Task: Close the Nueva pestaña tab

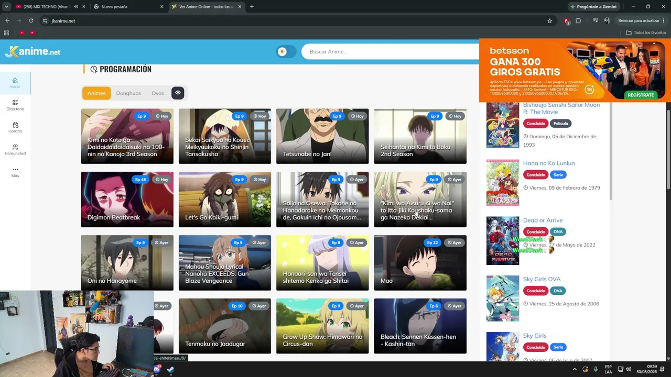Action: (161, 7)
